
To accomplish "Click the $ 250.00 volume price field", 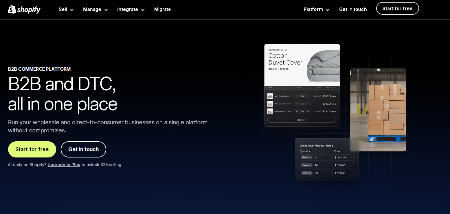I will click(344, 165).
